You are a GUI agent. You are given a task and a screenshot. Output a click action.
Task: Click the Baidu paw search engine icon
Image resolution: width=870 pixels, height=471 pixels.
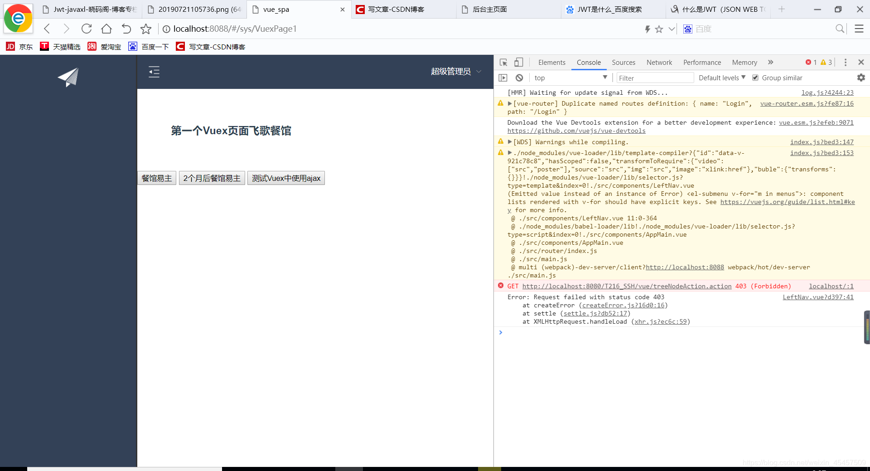[688, 29]
